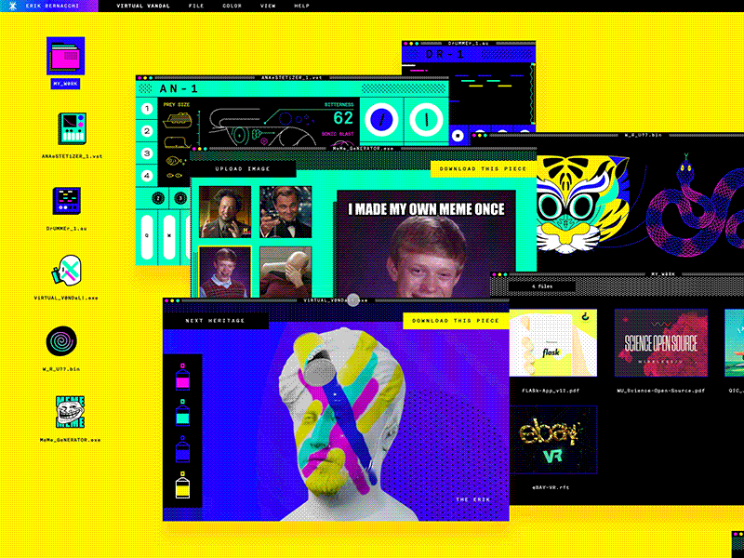The height and width of the screenshot is (558, 744).
Task: Click the bitterness value 62
Action: pyautogui.click(x=343, y=118)
